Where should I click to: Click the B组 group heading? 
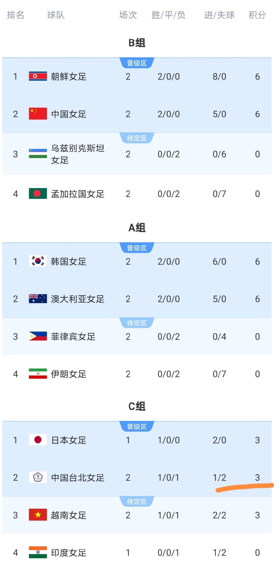click(137, 43)
